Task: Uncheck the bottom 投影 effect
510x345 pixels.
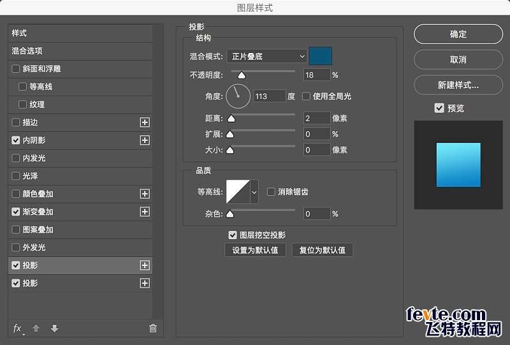Action: point(15,283)
